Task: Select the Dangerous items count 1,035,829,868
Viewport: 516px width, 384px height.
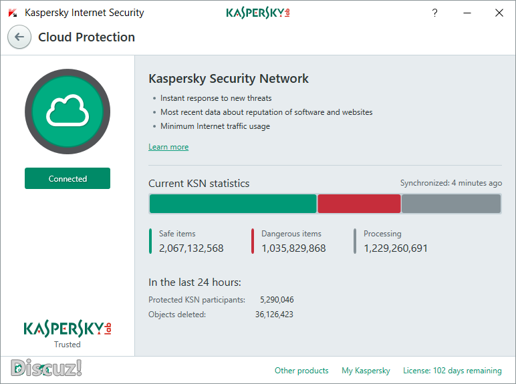Action: click(x=293, y=248)
